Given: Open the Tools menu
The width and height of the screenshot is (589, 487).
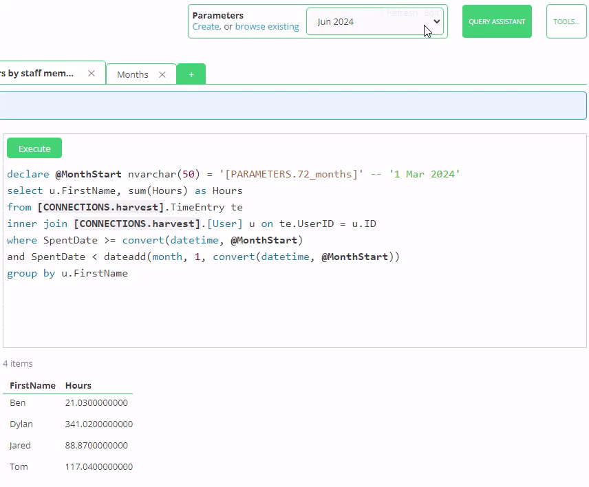Looking at the screenshot, I should (x=566, y=21).
